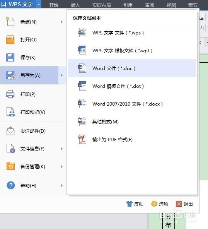Choose 打印(P) menu entry

tap(33, 94)
